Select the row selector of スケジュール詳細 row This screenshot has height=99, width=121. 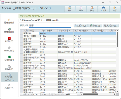pyautogui.click(x=22, y=36)
